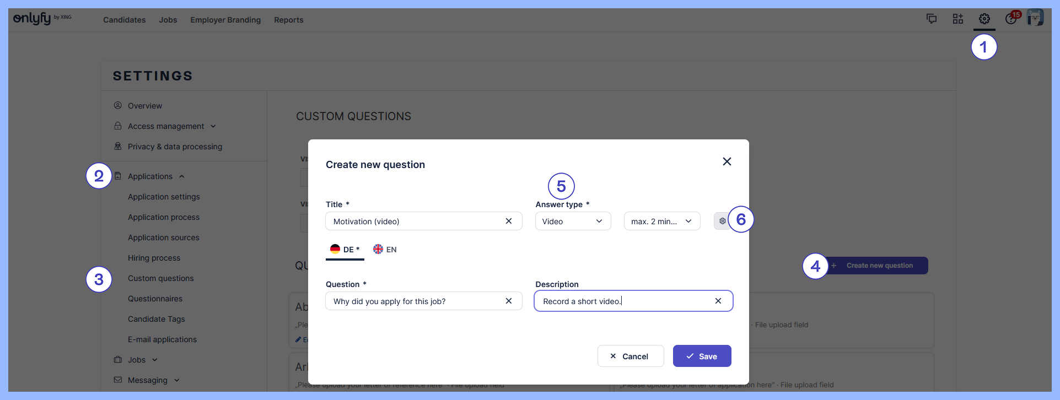
Task: Switch to the EN language tab
Action: pyautogui.click(x=385, y=250)
